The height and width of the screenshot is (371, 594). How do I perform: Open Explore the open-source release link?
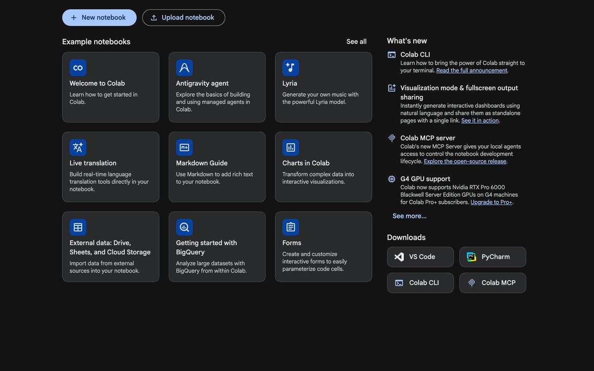coord(465,161)
